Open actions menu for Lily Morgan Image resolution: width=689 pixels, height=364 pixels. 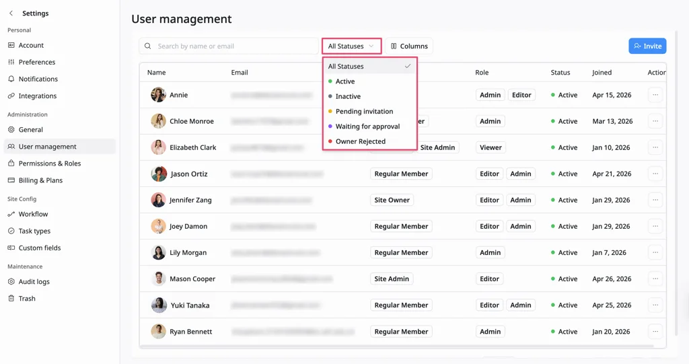tap(655, 253)
